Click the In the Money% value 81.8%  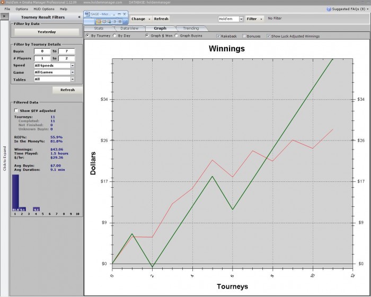pyautogui.click(x=56, y=142)
